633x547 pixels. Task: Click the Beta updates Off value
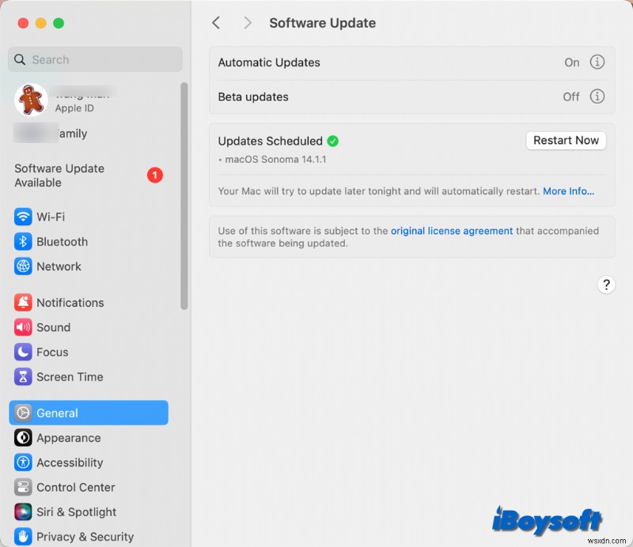(570, 96)
